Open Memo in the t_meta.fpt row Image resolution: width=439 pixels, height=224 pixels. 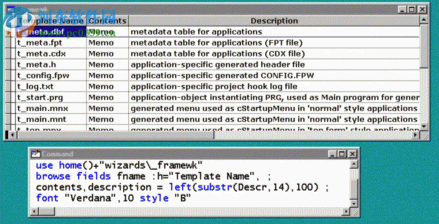pos(107,43)
